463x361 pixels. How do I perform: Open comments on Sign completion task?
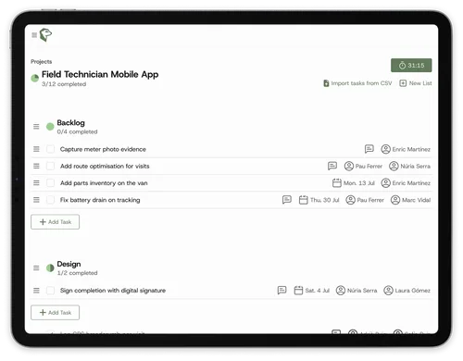282,291
